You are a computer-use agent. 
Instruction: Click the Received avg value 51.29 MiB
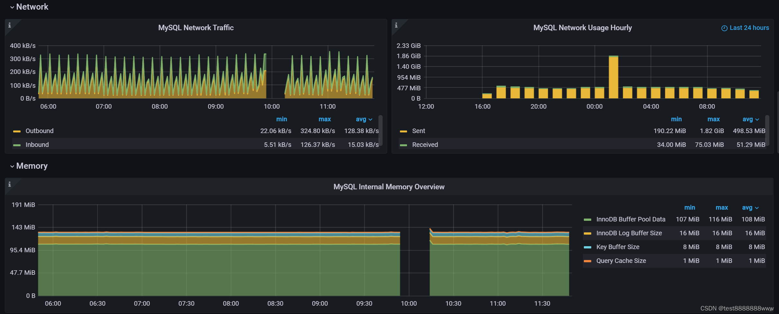pos(751,145)
